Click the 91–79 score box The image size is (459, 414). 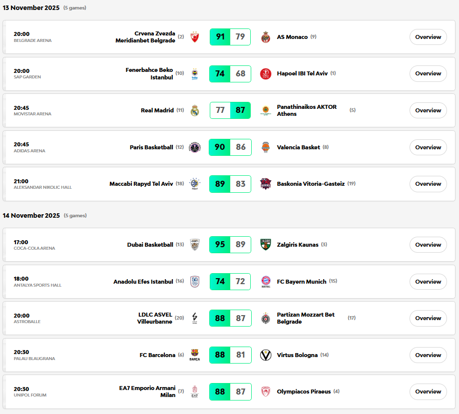230,37
